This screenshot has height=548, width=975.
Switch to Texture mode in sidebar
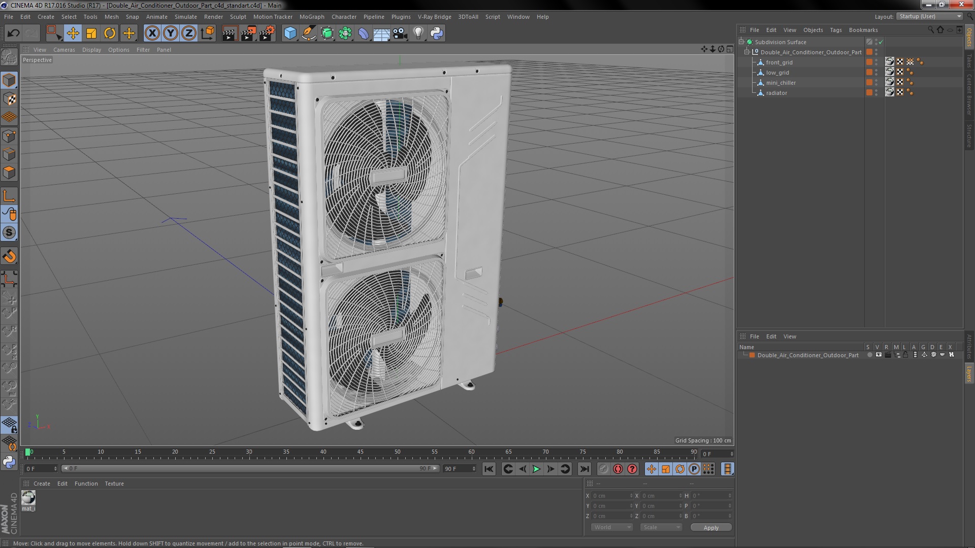[9, 99]
